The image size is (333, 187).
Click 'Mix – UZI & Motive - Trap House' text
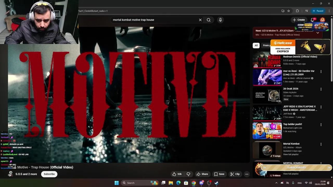point(278,35)
